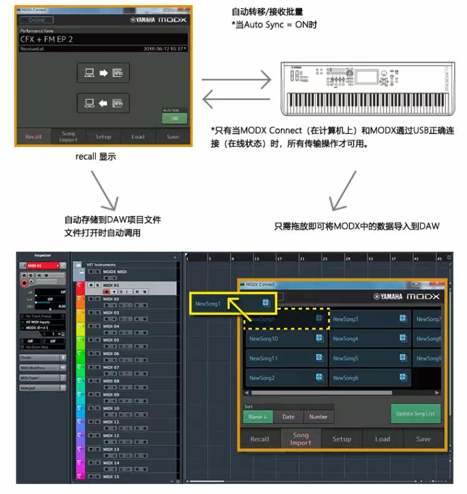This screenshot has height=494, width=467.
Task: Open Song Import tab in top MODX Connect window
Action: pyautogui.click(x=68, y=136)
